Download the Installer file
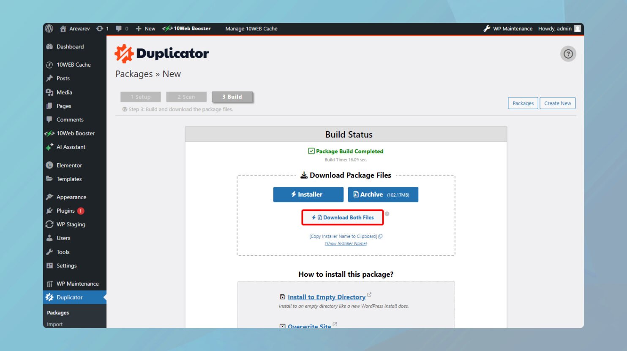This screenshot has height=351, width=627. pos(308,194)
